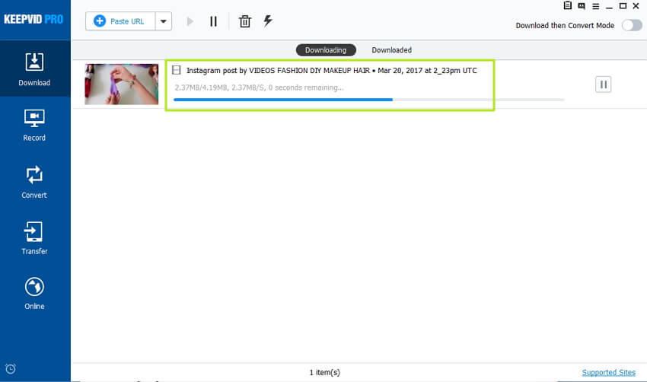647x382 pixels.
Task: Click the resume all play icon
Action: pyautogui.click(x=190, y=21)
